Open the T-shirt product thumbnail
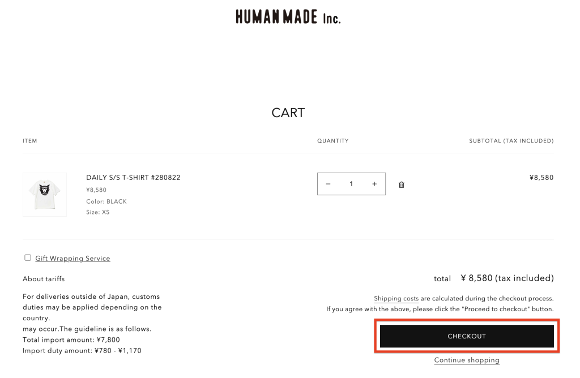This screenshot has width=580, height=378. click(45, 195)
